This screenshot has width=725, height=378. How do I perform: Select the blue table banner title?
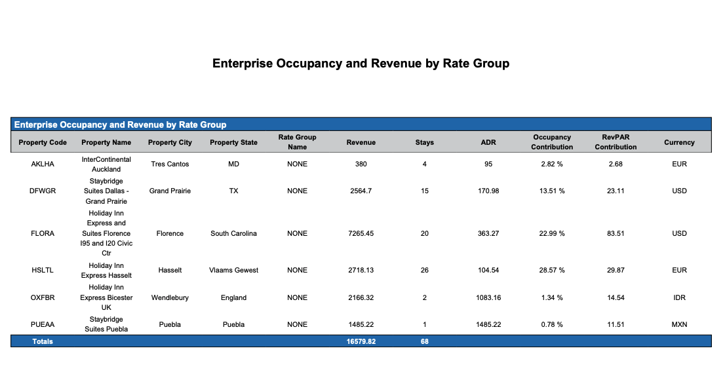click(x=121, y=124)
